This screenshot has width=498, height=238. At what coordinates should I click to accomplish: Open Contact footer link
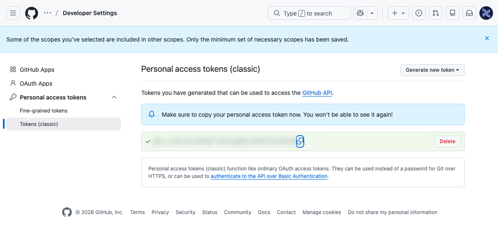point(286,212)
